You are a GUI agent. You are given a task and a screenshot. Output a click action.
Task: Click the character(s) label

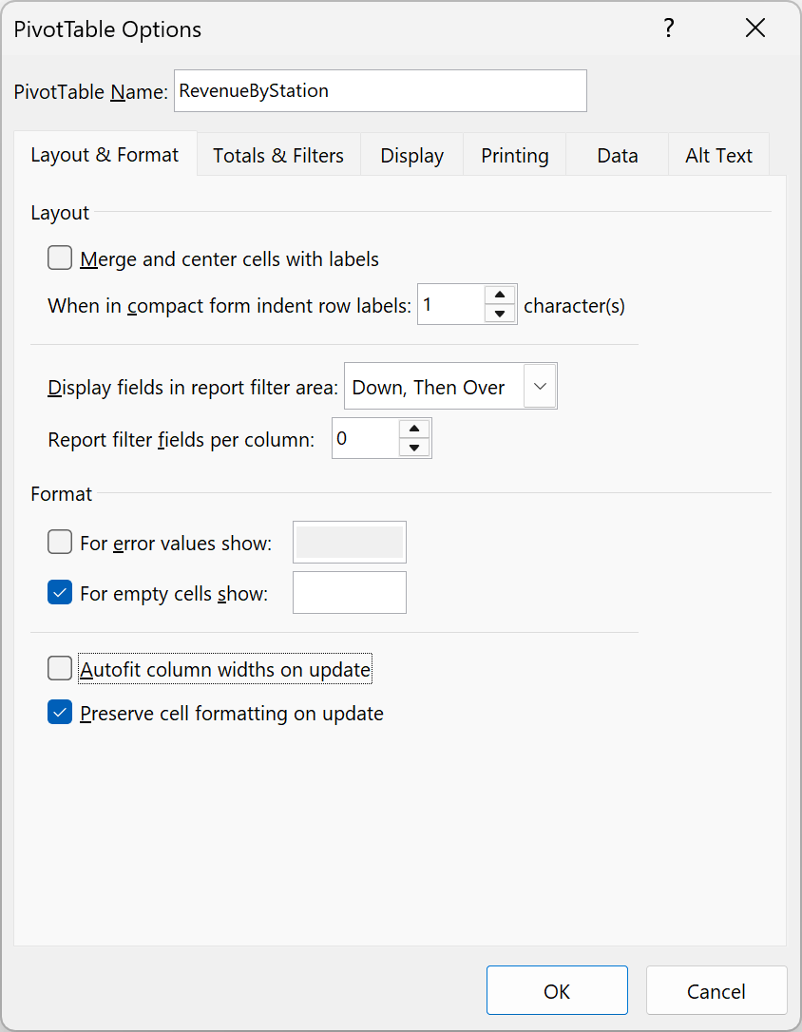pyautogui.click(x=574, y=305)
